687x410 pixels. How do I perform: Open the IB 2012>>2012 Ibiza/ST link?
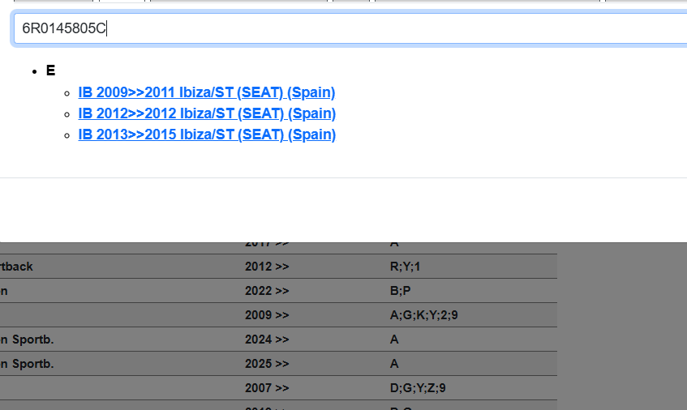tap(207, 113)
